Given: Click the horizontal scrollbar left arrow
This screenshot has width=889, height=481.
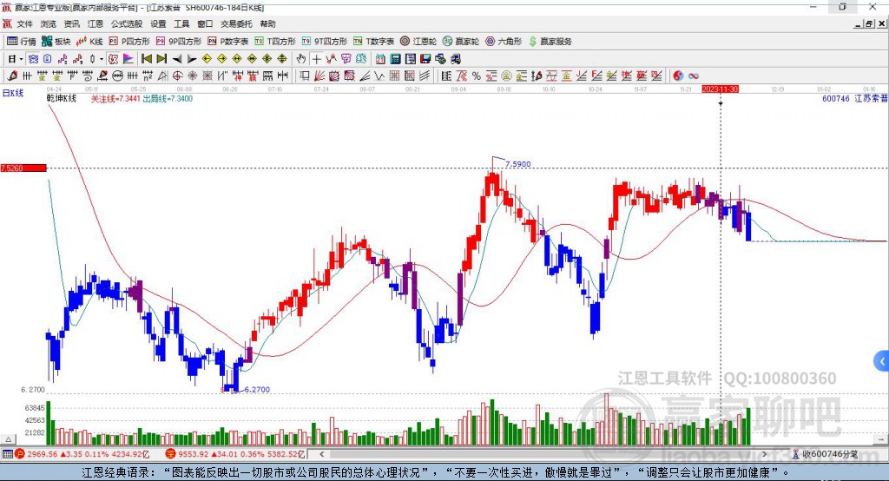Looking at the screenshot, I should pos(321,454).
